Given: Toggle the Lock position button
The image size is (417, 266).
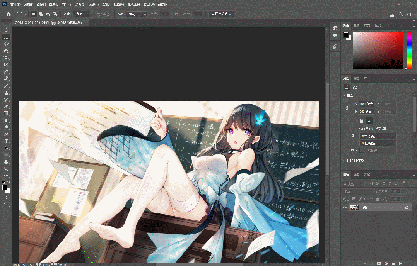Looking at the screenshot, I should (x=366, y=199).
